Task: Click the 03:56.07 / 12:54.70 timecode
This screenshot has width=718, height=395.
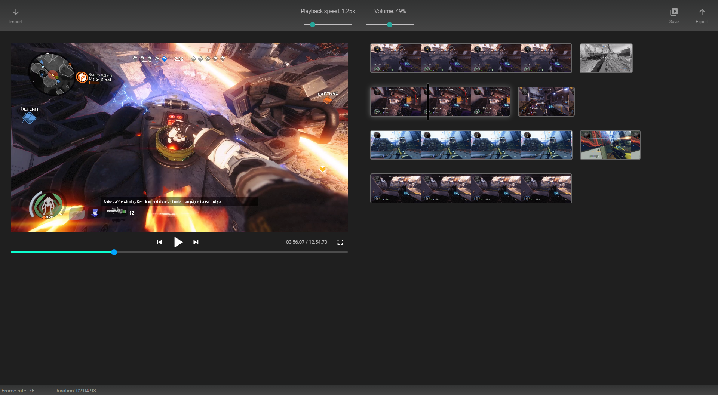Action: pos(307,242)
